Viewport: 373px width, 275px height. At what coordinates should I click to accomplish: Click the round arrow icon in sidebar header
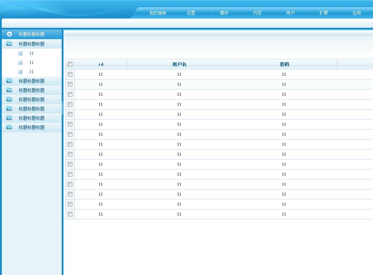[x=10, y=34]
